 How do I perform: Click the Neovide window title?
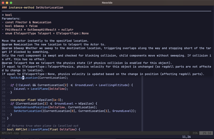(x=107, y=3)
